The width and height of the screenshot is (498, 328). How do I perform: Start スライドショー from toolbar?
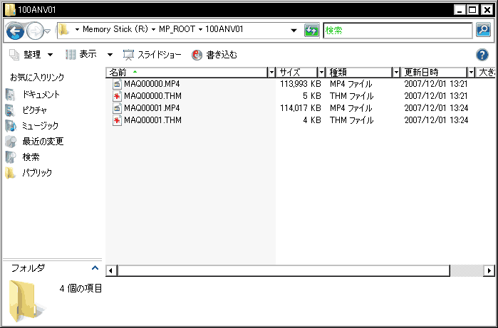(x=152, y=55)
